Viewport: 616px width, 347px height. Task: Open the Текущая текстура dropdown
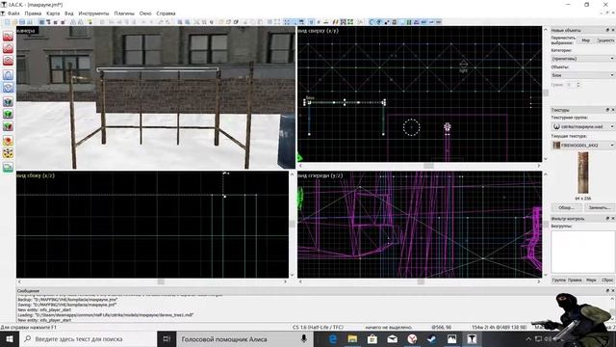pyautogui.click(x=582, y=146)
